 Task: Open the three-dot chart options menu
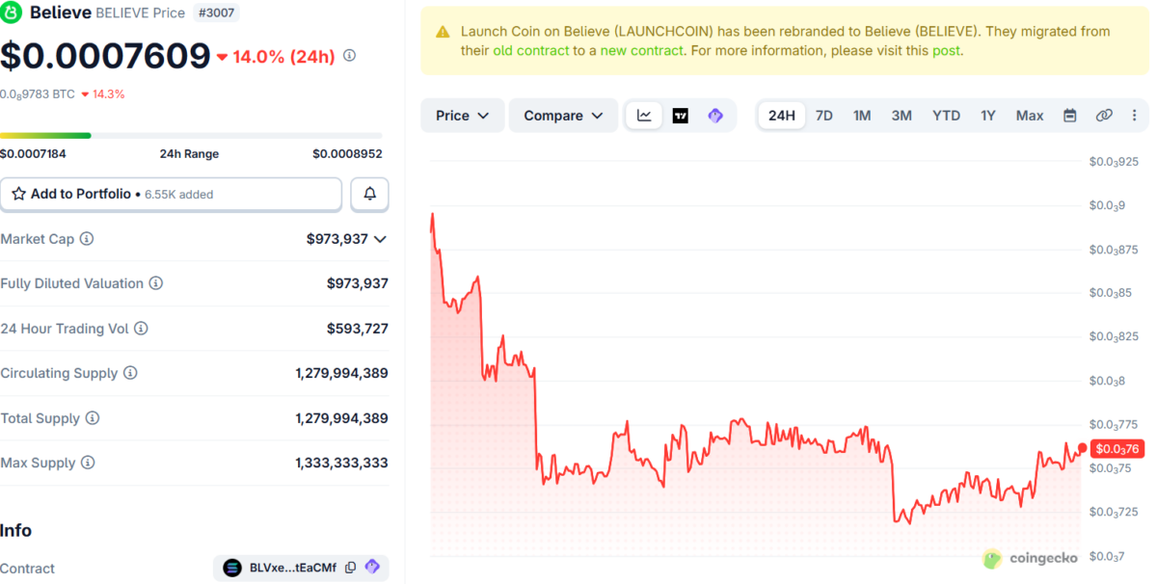pos(1133,116)
